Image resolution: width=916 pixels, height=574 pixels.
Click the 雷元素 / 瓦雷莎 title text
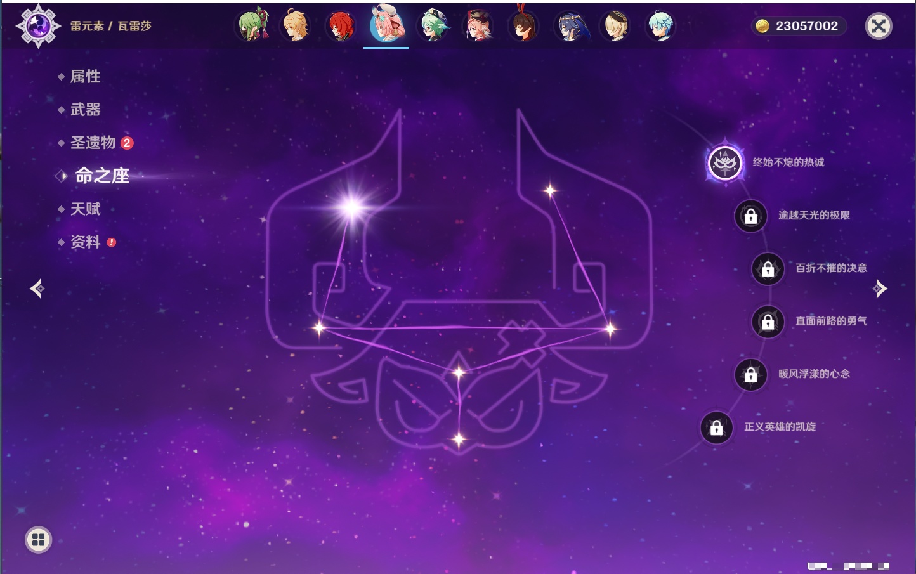tap(111, 26)
